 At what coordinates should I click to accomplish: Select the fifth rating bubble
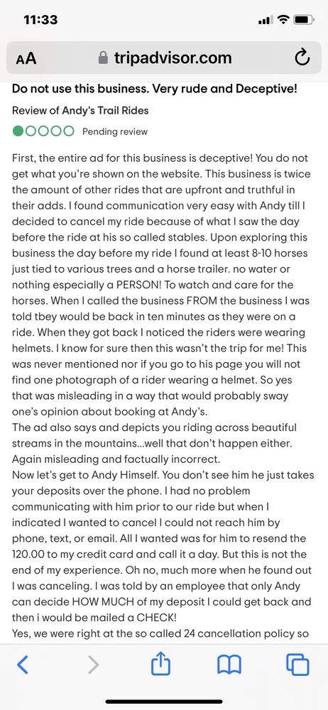(x=69, y=131)
